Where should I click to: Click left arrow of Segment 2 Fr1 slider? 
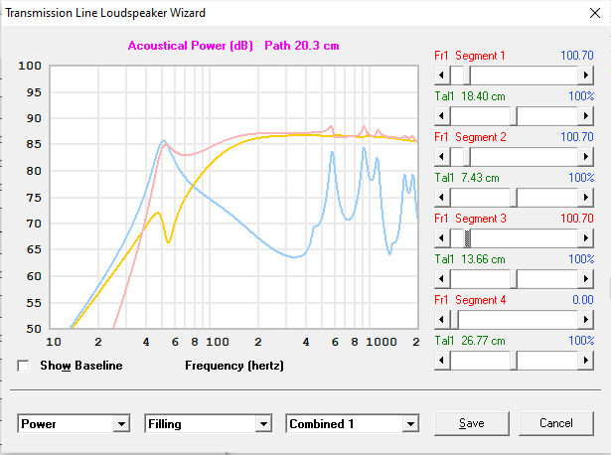[442, 157]
